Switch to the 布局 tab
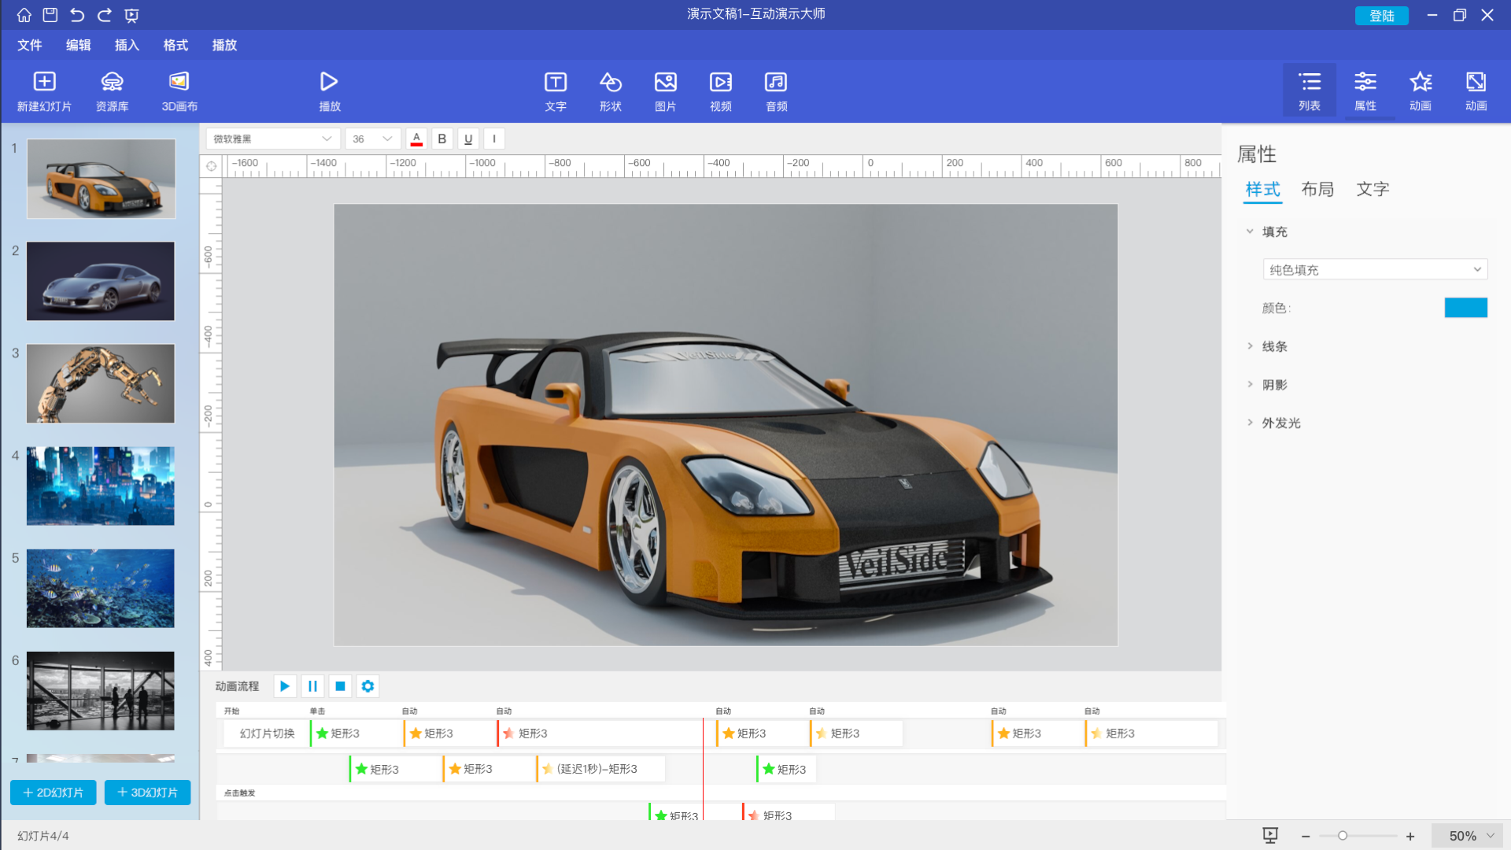The height and width of the screenshot is (850, 1511). point(1317,189)
